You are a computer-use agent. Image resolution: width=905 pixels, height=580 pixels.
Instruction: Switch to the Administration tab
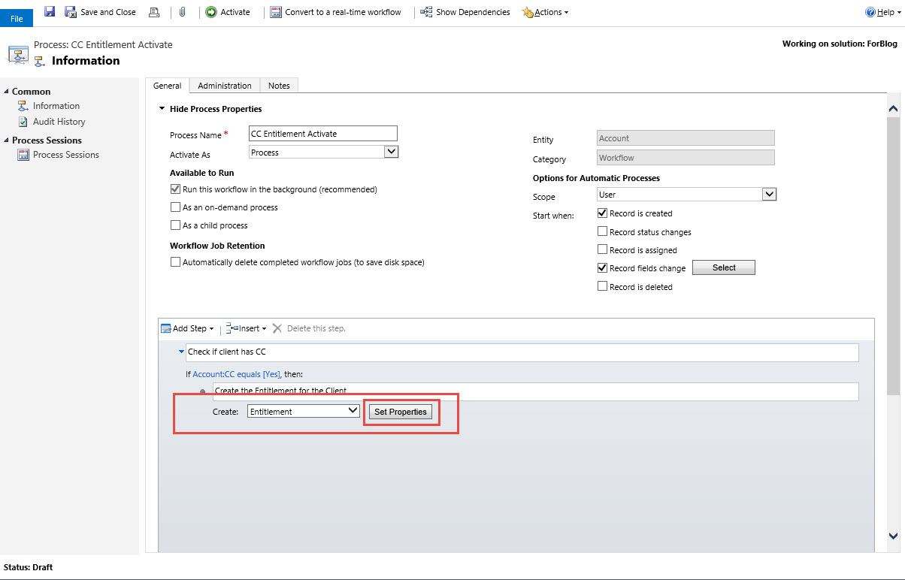(x=224, y=86)
